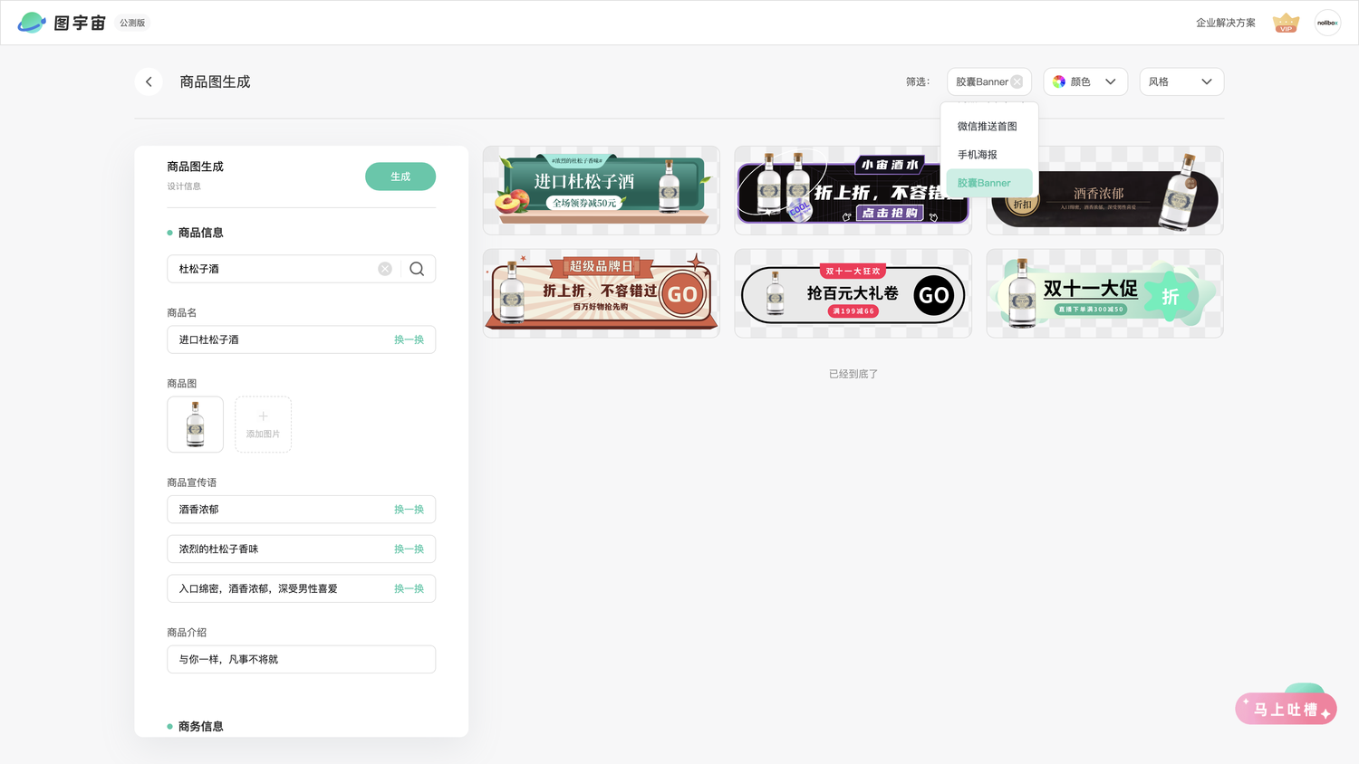This screenshot has width=1359, height=764.
Task: Open the nolibox user avatar
Action: pos(1327,23)
